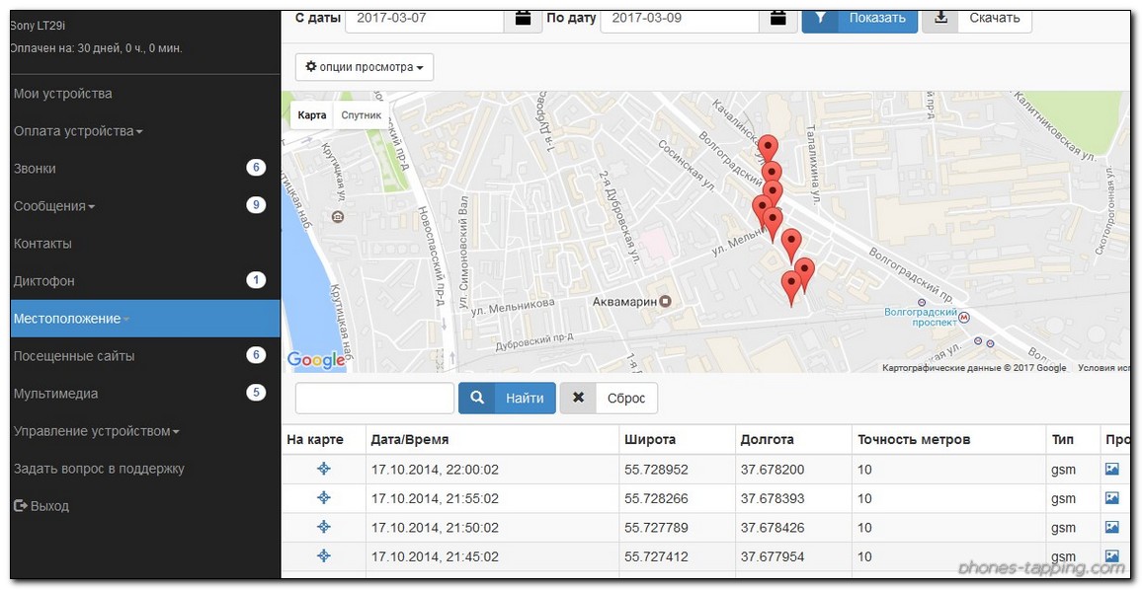Show 22:00:02 entry on map

click(x=324, y=470)
